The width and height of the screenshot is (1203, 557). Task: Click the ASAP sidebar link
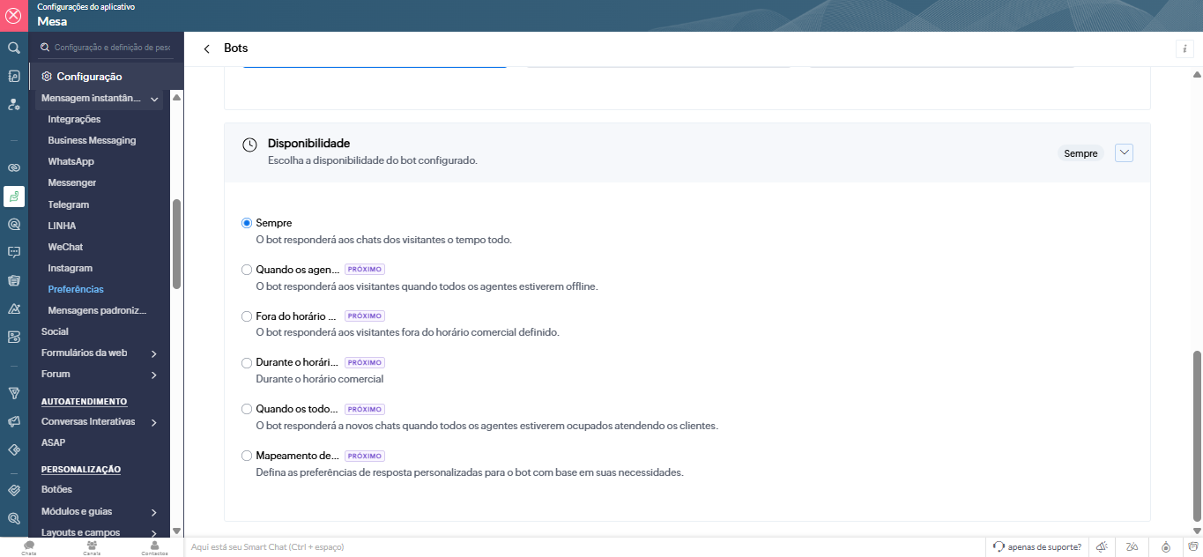[53, 442]
